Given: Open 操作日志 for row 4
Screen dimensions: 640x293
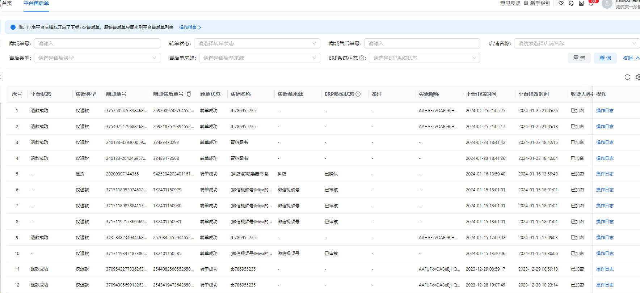Looking at the screenshot, I should (x=605, y=158).
